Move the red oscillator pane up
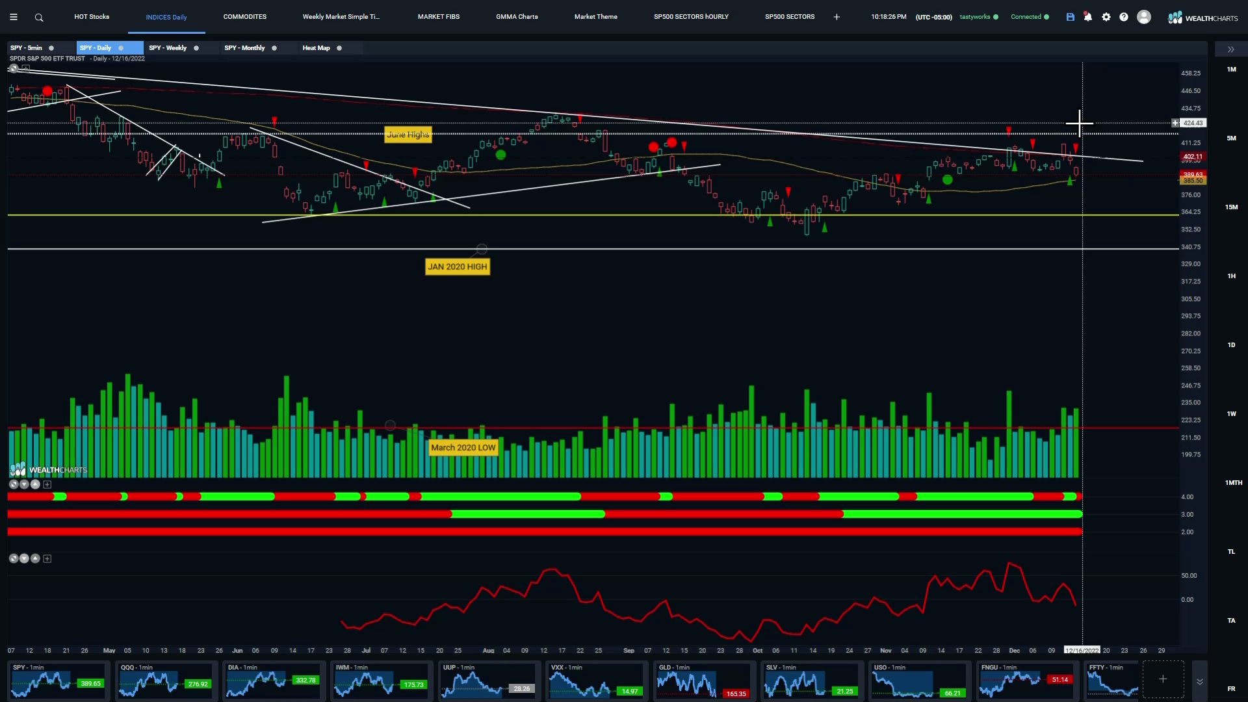The height and width of the screenshot is (702, 1248). [x=35, y=558]
